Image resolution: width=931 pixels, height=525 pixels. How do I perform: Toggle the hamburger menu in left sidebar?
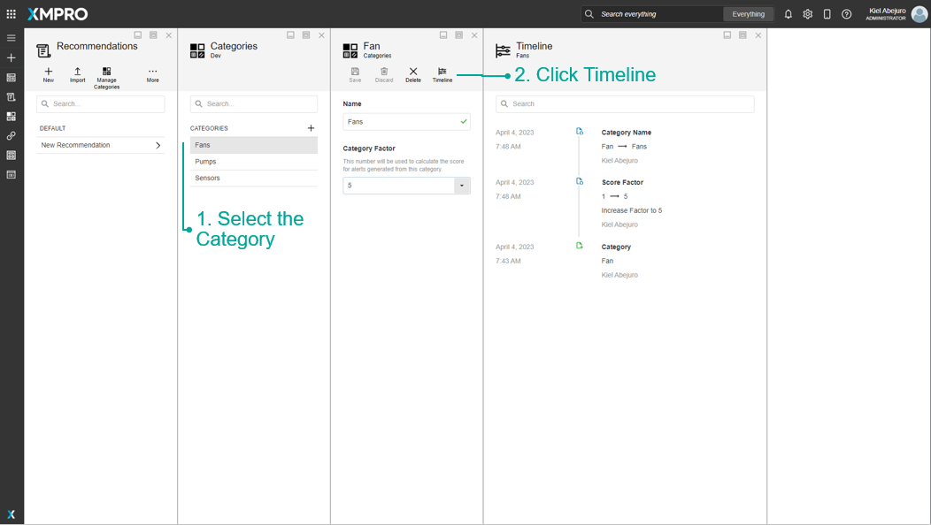click(12, 38)
